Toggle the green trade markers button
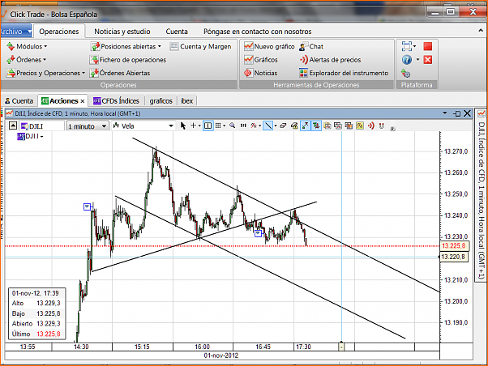 pos(316,126)
